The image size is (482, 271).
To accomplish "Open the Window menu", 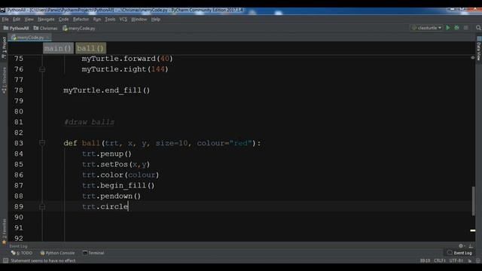I will 139,19.
